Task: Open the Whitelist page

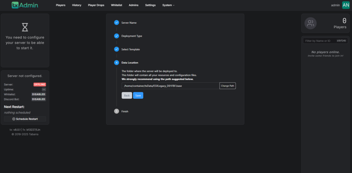Action: (117, 5)
